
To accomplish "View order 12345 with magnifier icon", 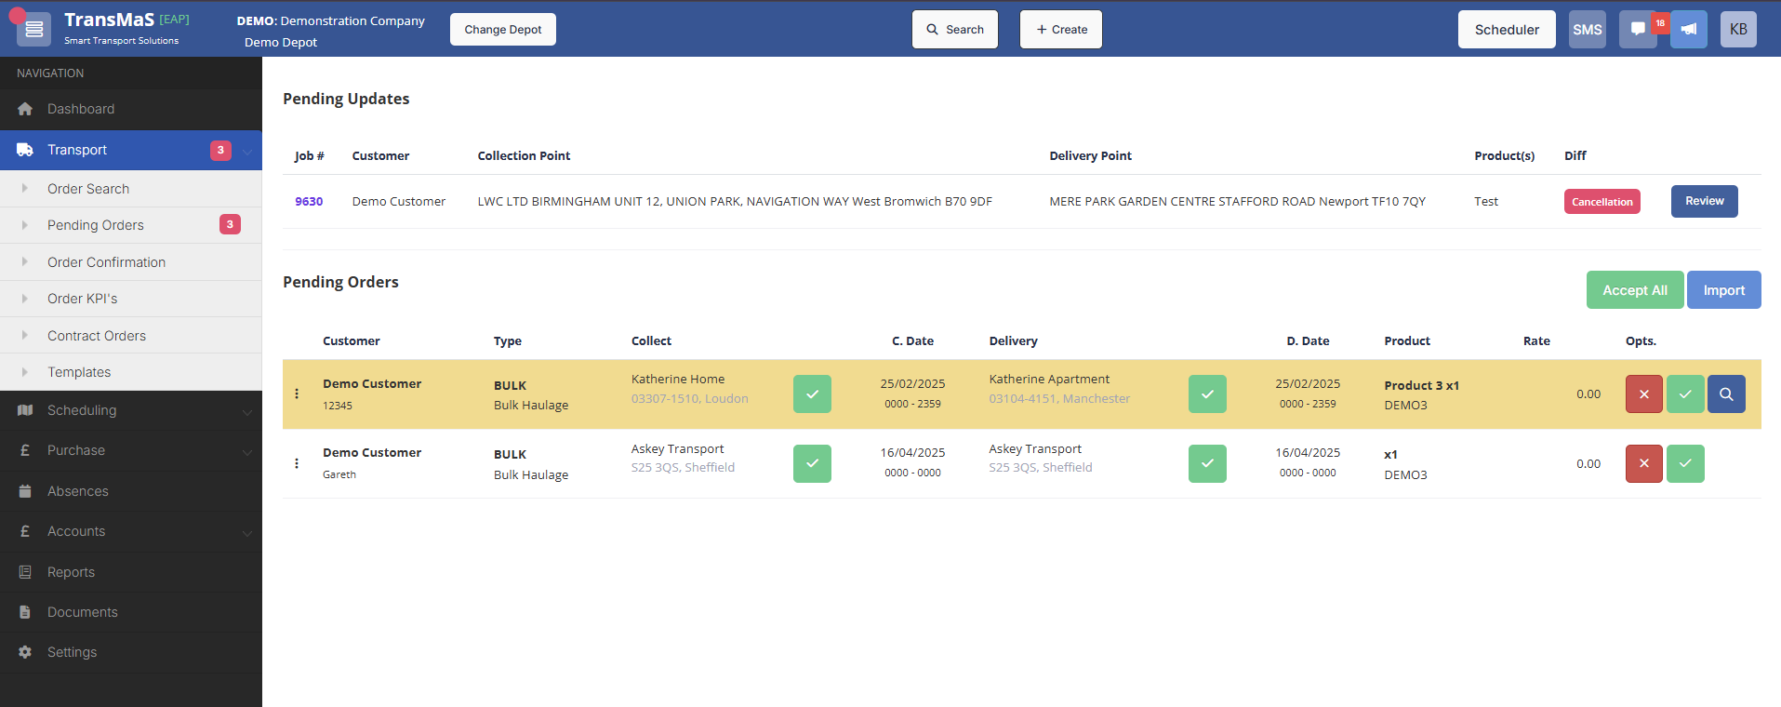I will 1726,394.
